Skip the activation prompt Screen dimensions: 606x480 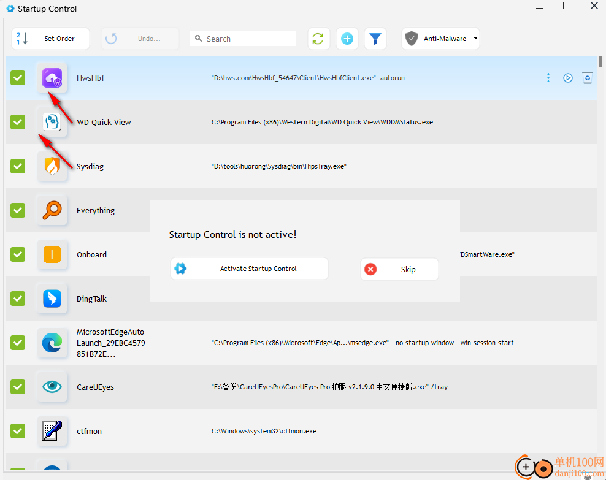(x=400, y=269)
